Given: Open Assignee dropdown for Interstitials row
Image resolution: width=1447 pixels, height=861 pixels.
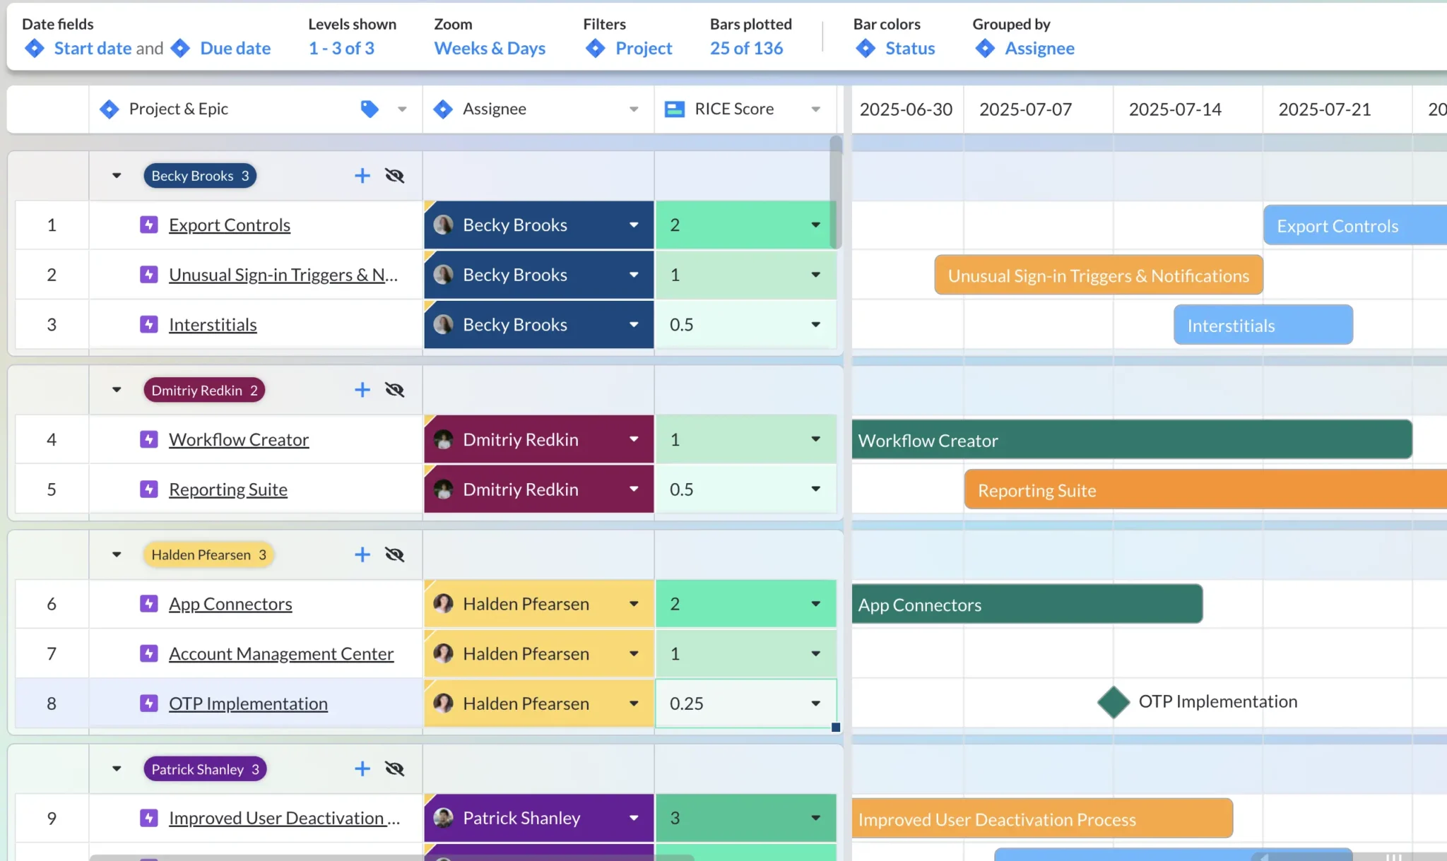Looking at the screenshot, I should [x=634, y=324].
